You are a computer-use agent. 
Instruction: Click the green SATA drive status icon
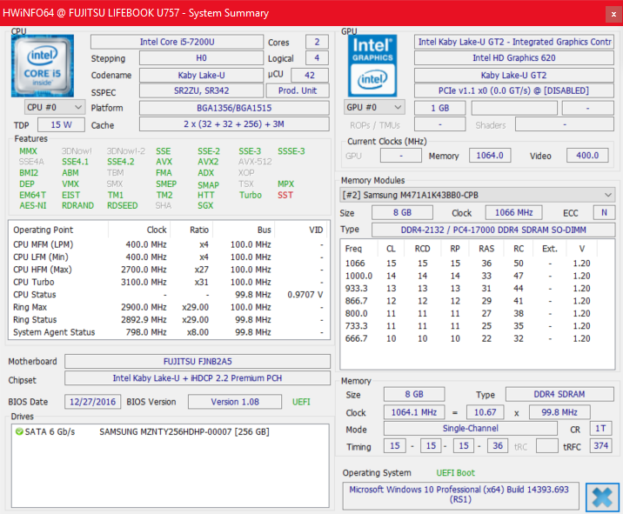(18, 432)
